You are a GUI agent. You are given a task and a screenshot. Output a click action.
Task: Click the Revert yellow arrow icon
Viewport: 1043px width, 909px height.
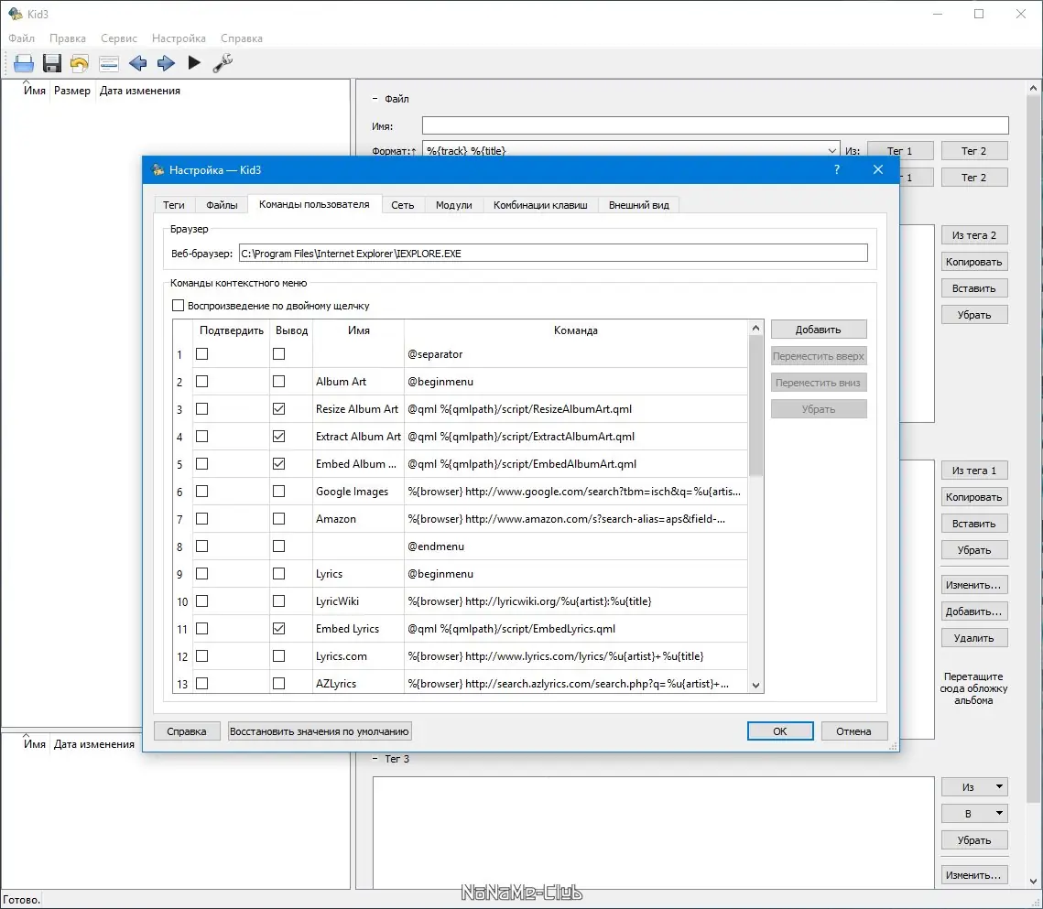pos(81,63)
